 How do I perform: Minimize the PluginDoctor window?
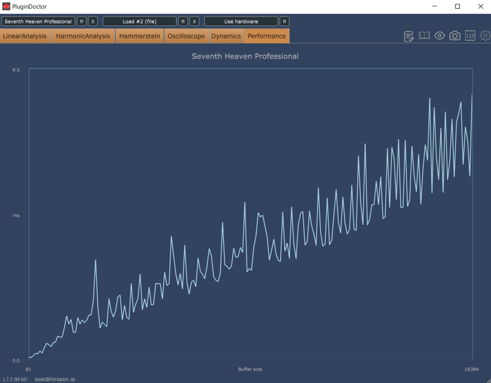(x=434, y=6)
